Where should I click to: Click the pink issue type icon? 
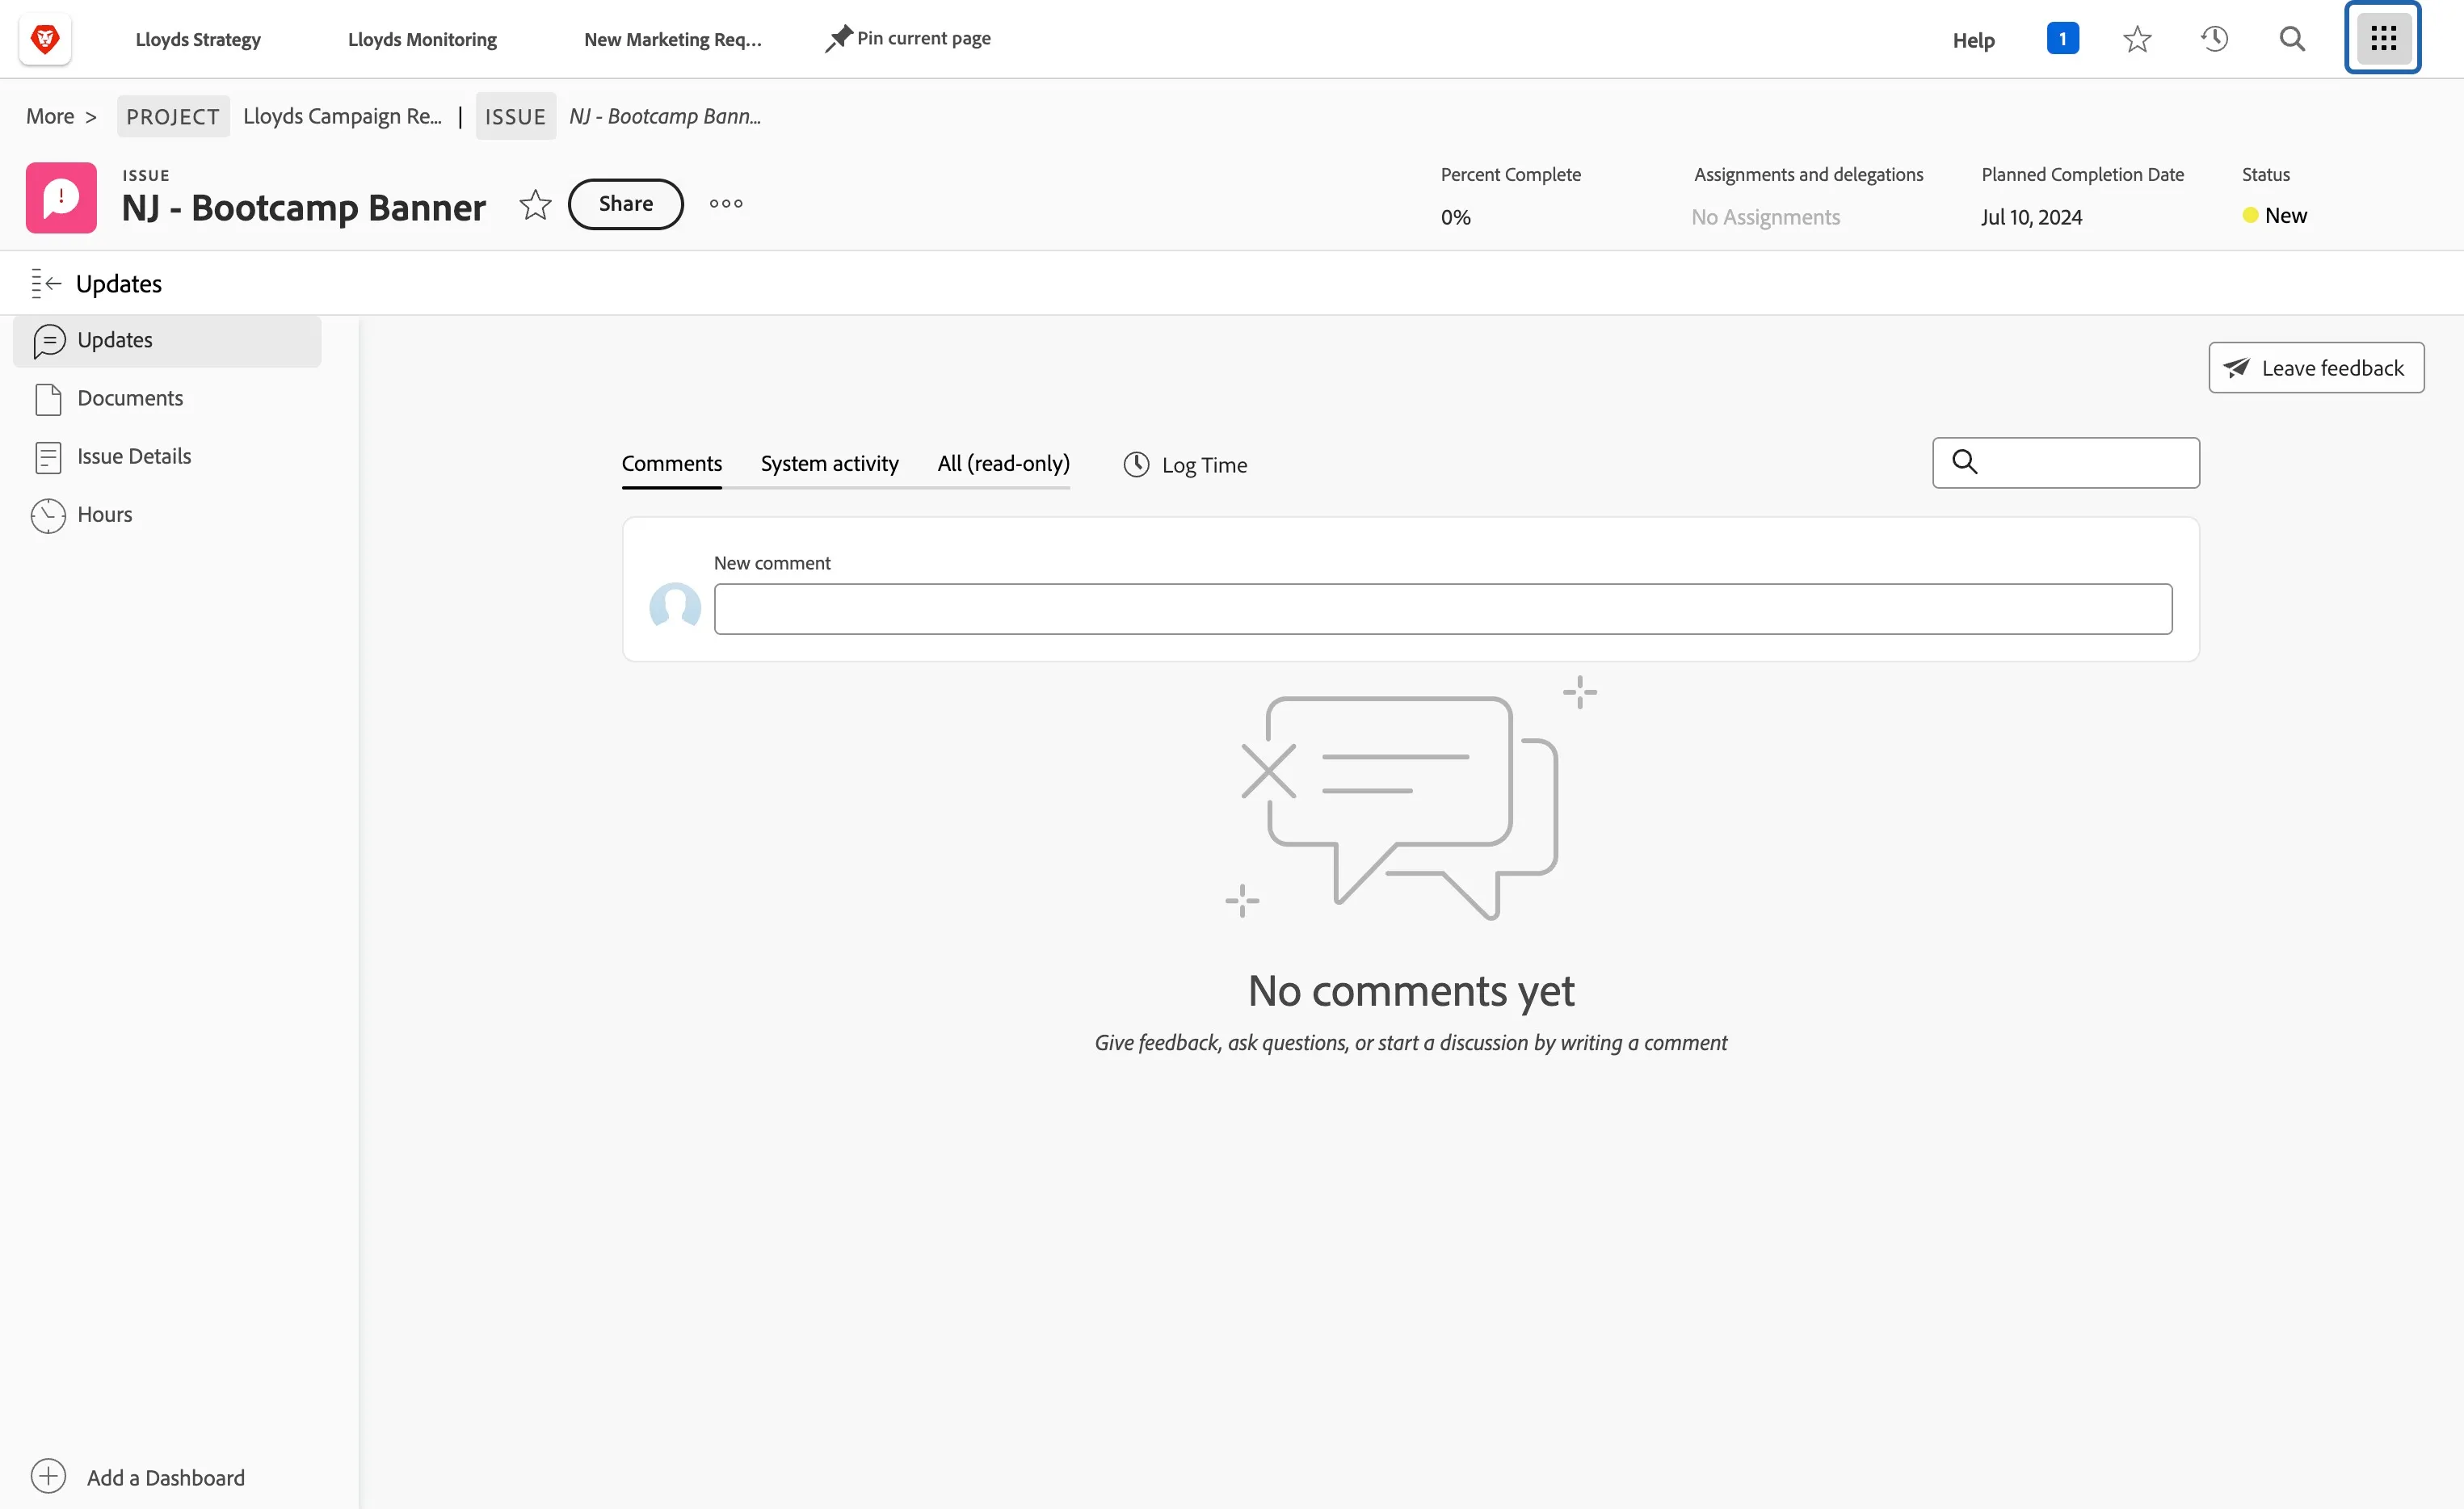coord(61,198)
